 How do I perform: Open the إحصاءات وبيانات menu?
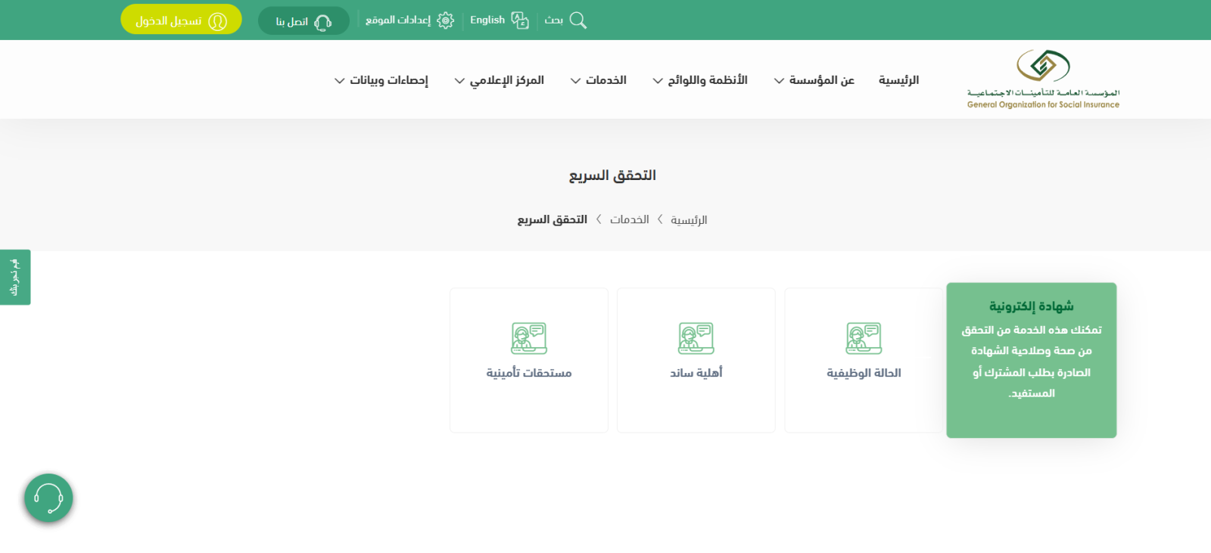(x=381, y=80)
